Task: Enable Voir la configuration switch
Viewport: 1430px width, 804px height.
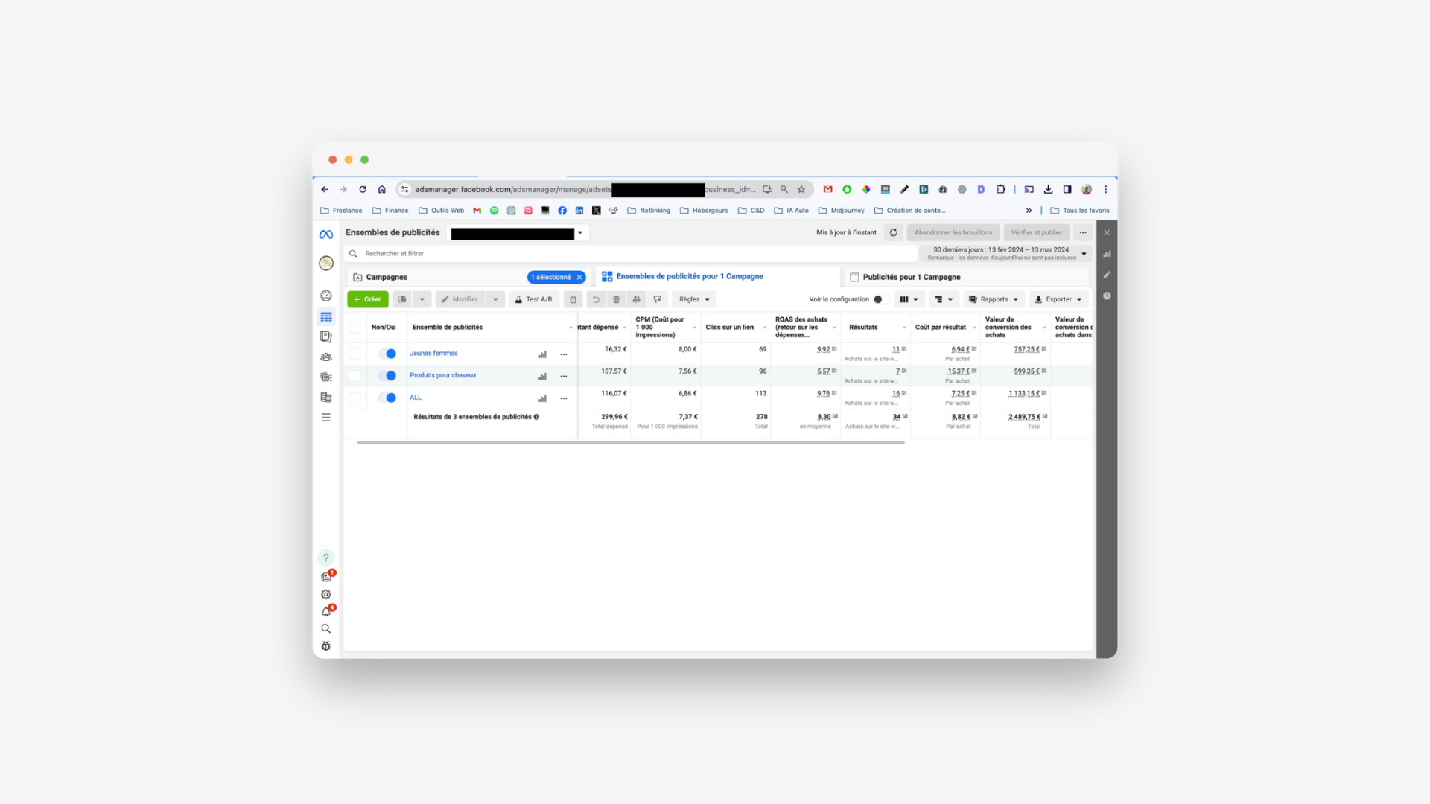Action: click(x=882, y=299)
